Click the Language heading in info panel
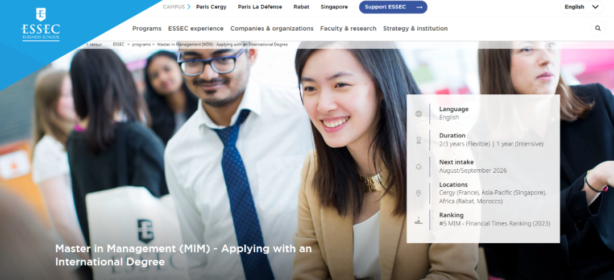 tap(454, 109)
